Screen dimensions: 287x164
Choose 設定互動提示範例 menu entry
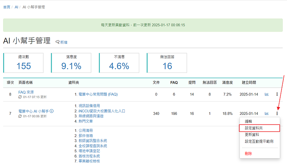pyautogui.click(x=259, y=141)
